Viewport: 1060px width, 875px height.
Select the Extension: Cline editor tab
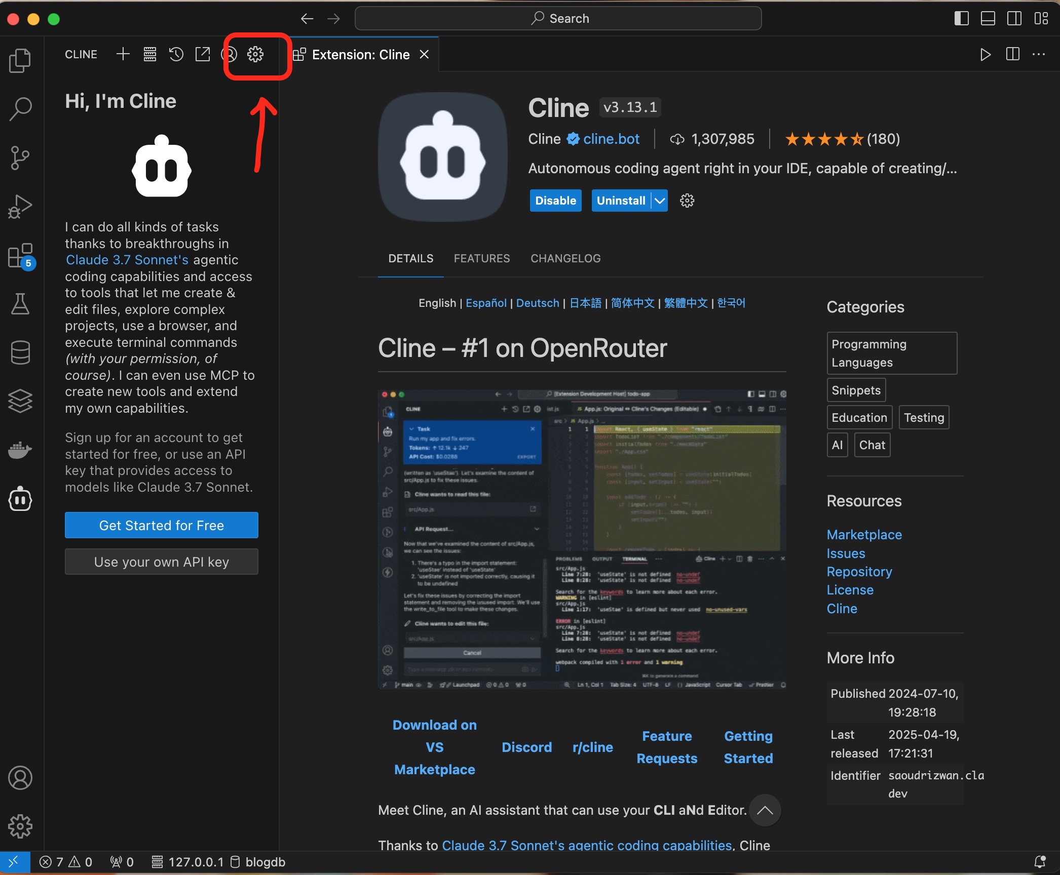pos(360,54)
